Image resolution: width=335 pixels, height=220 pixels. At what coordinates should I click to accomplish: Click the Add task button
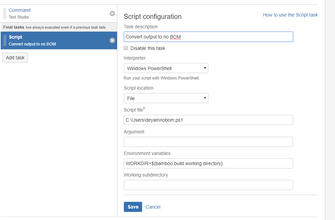coord(15,58)
